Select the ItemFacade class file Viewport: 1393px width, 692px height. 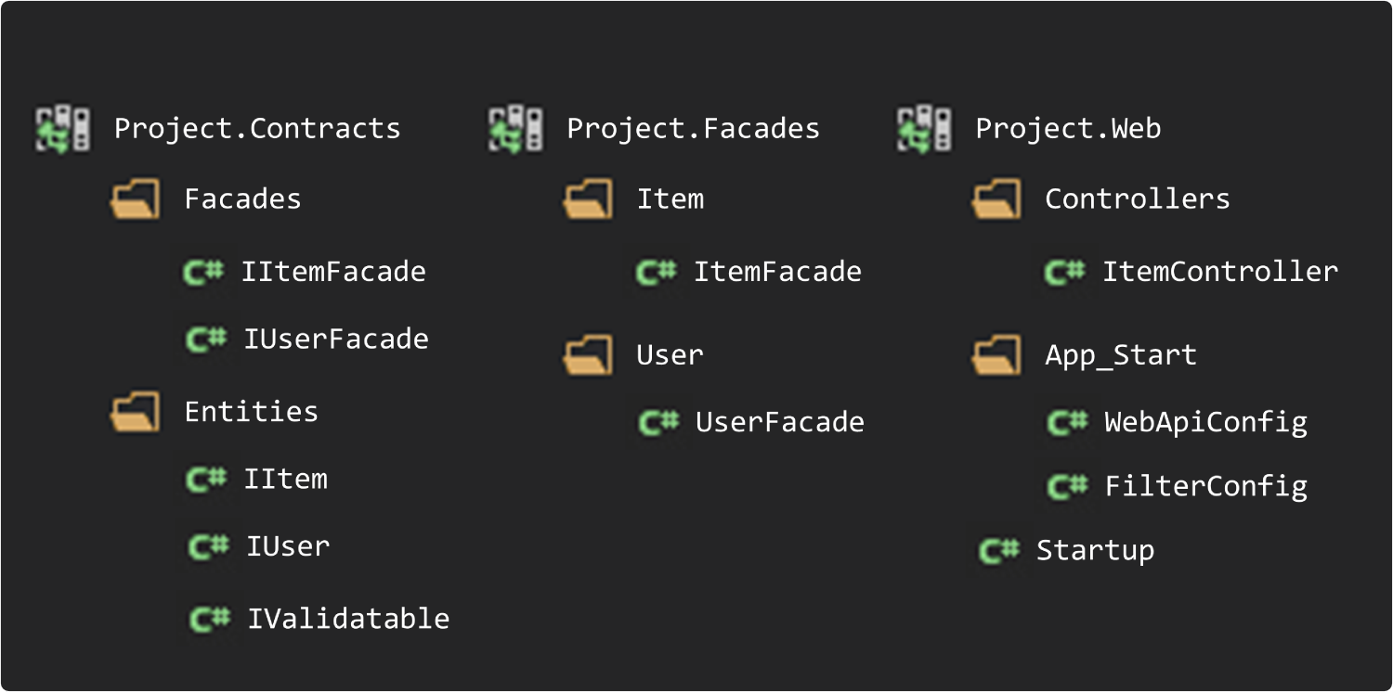777,273
